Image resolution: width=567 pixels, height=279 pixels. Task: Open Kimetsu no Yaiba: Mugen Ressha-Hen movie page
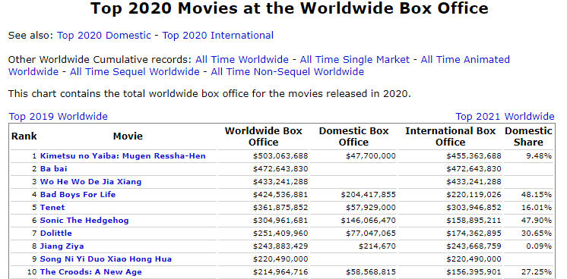[x=122, y=156]
